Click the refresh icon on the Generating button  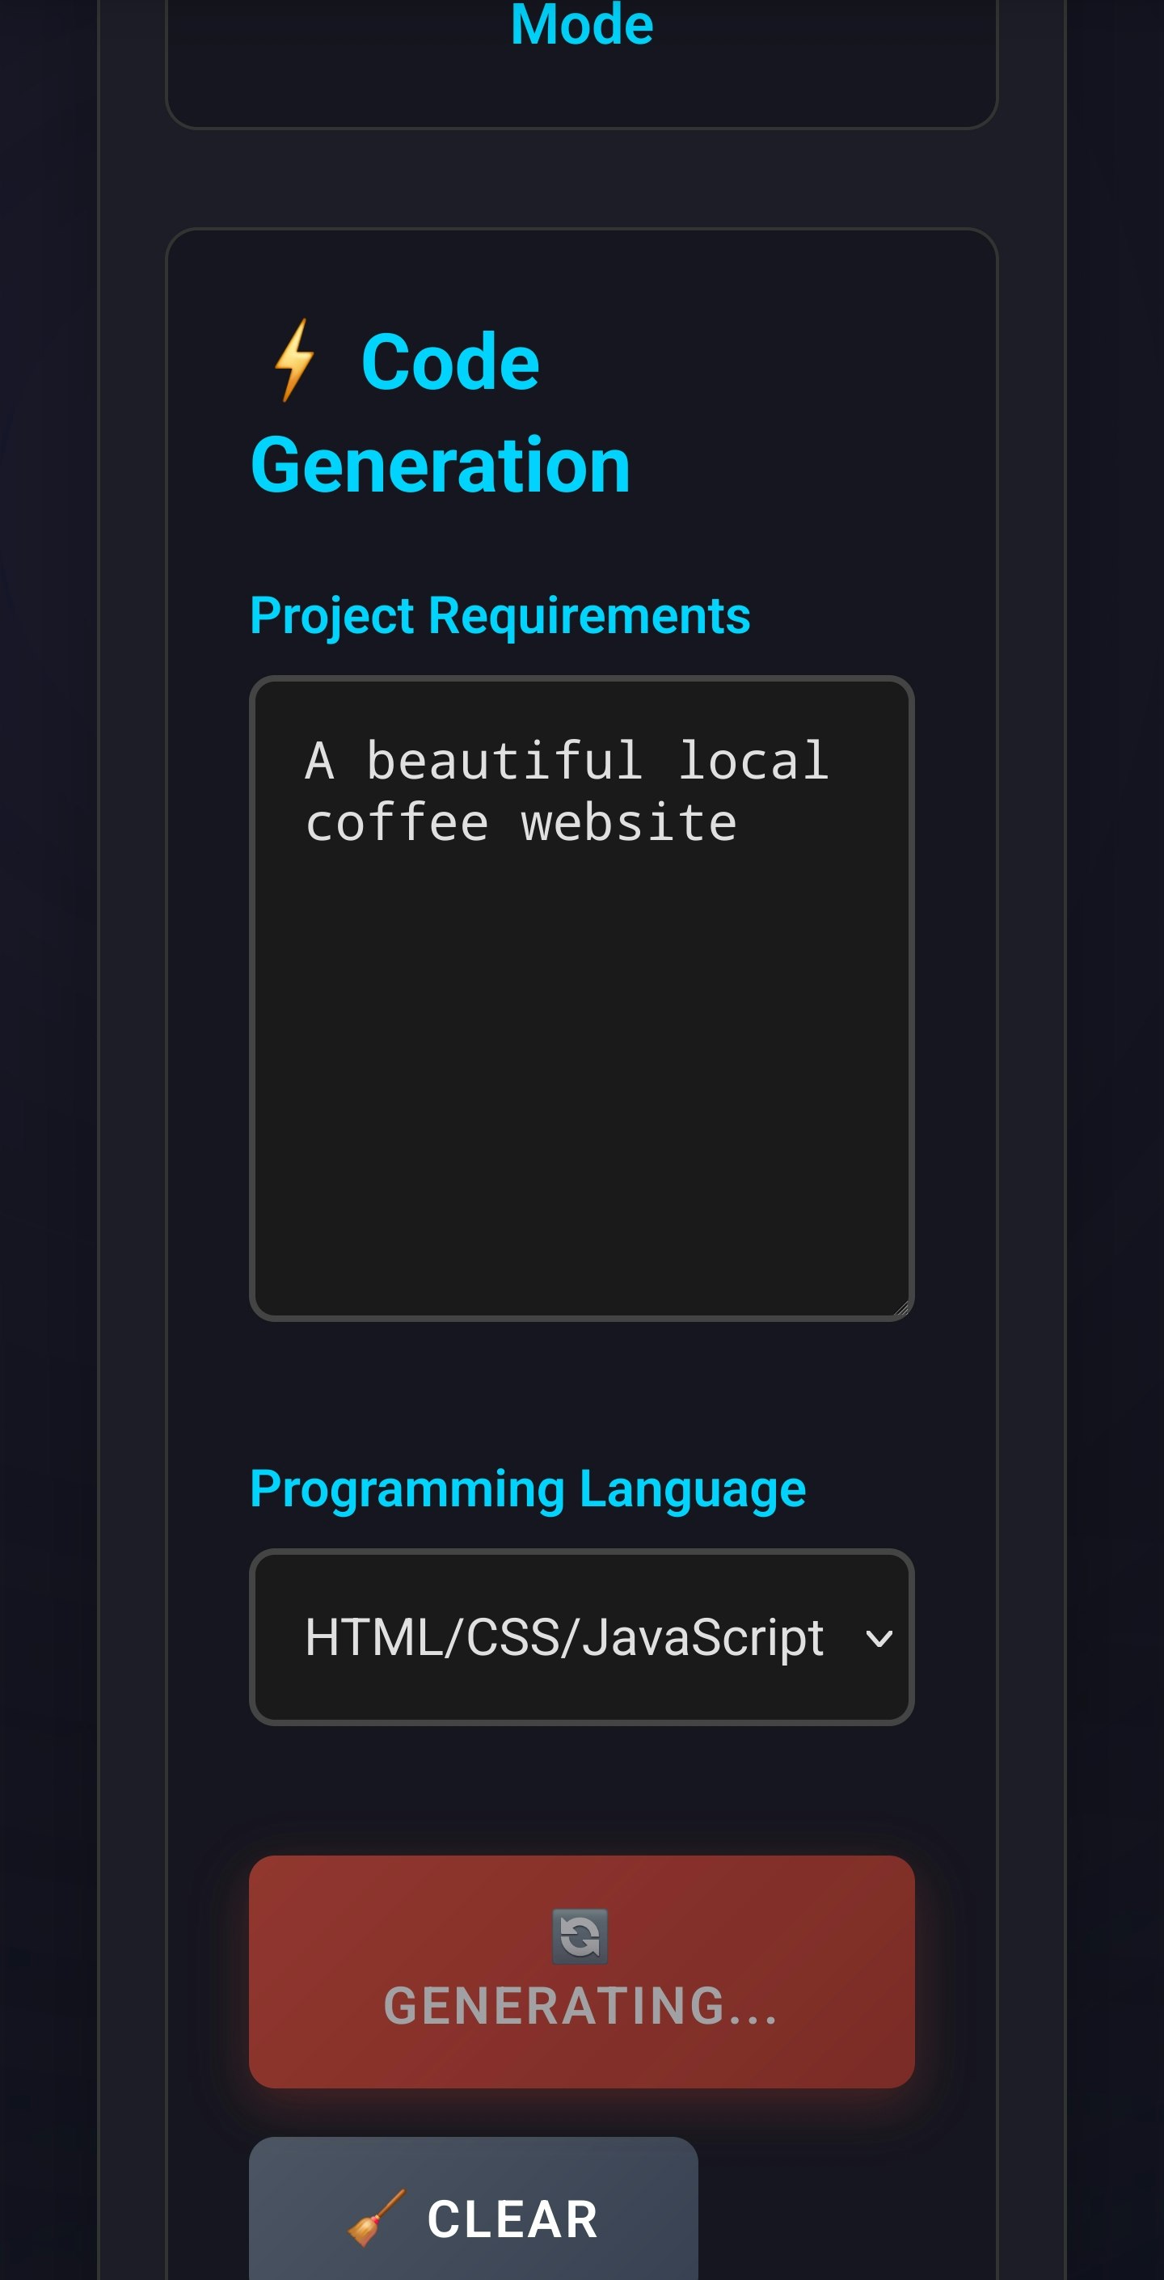pyautogui.click(x=580, y=1936)
